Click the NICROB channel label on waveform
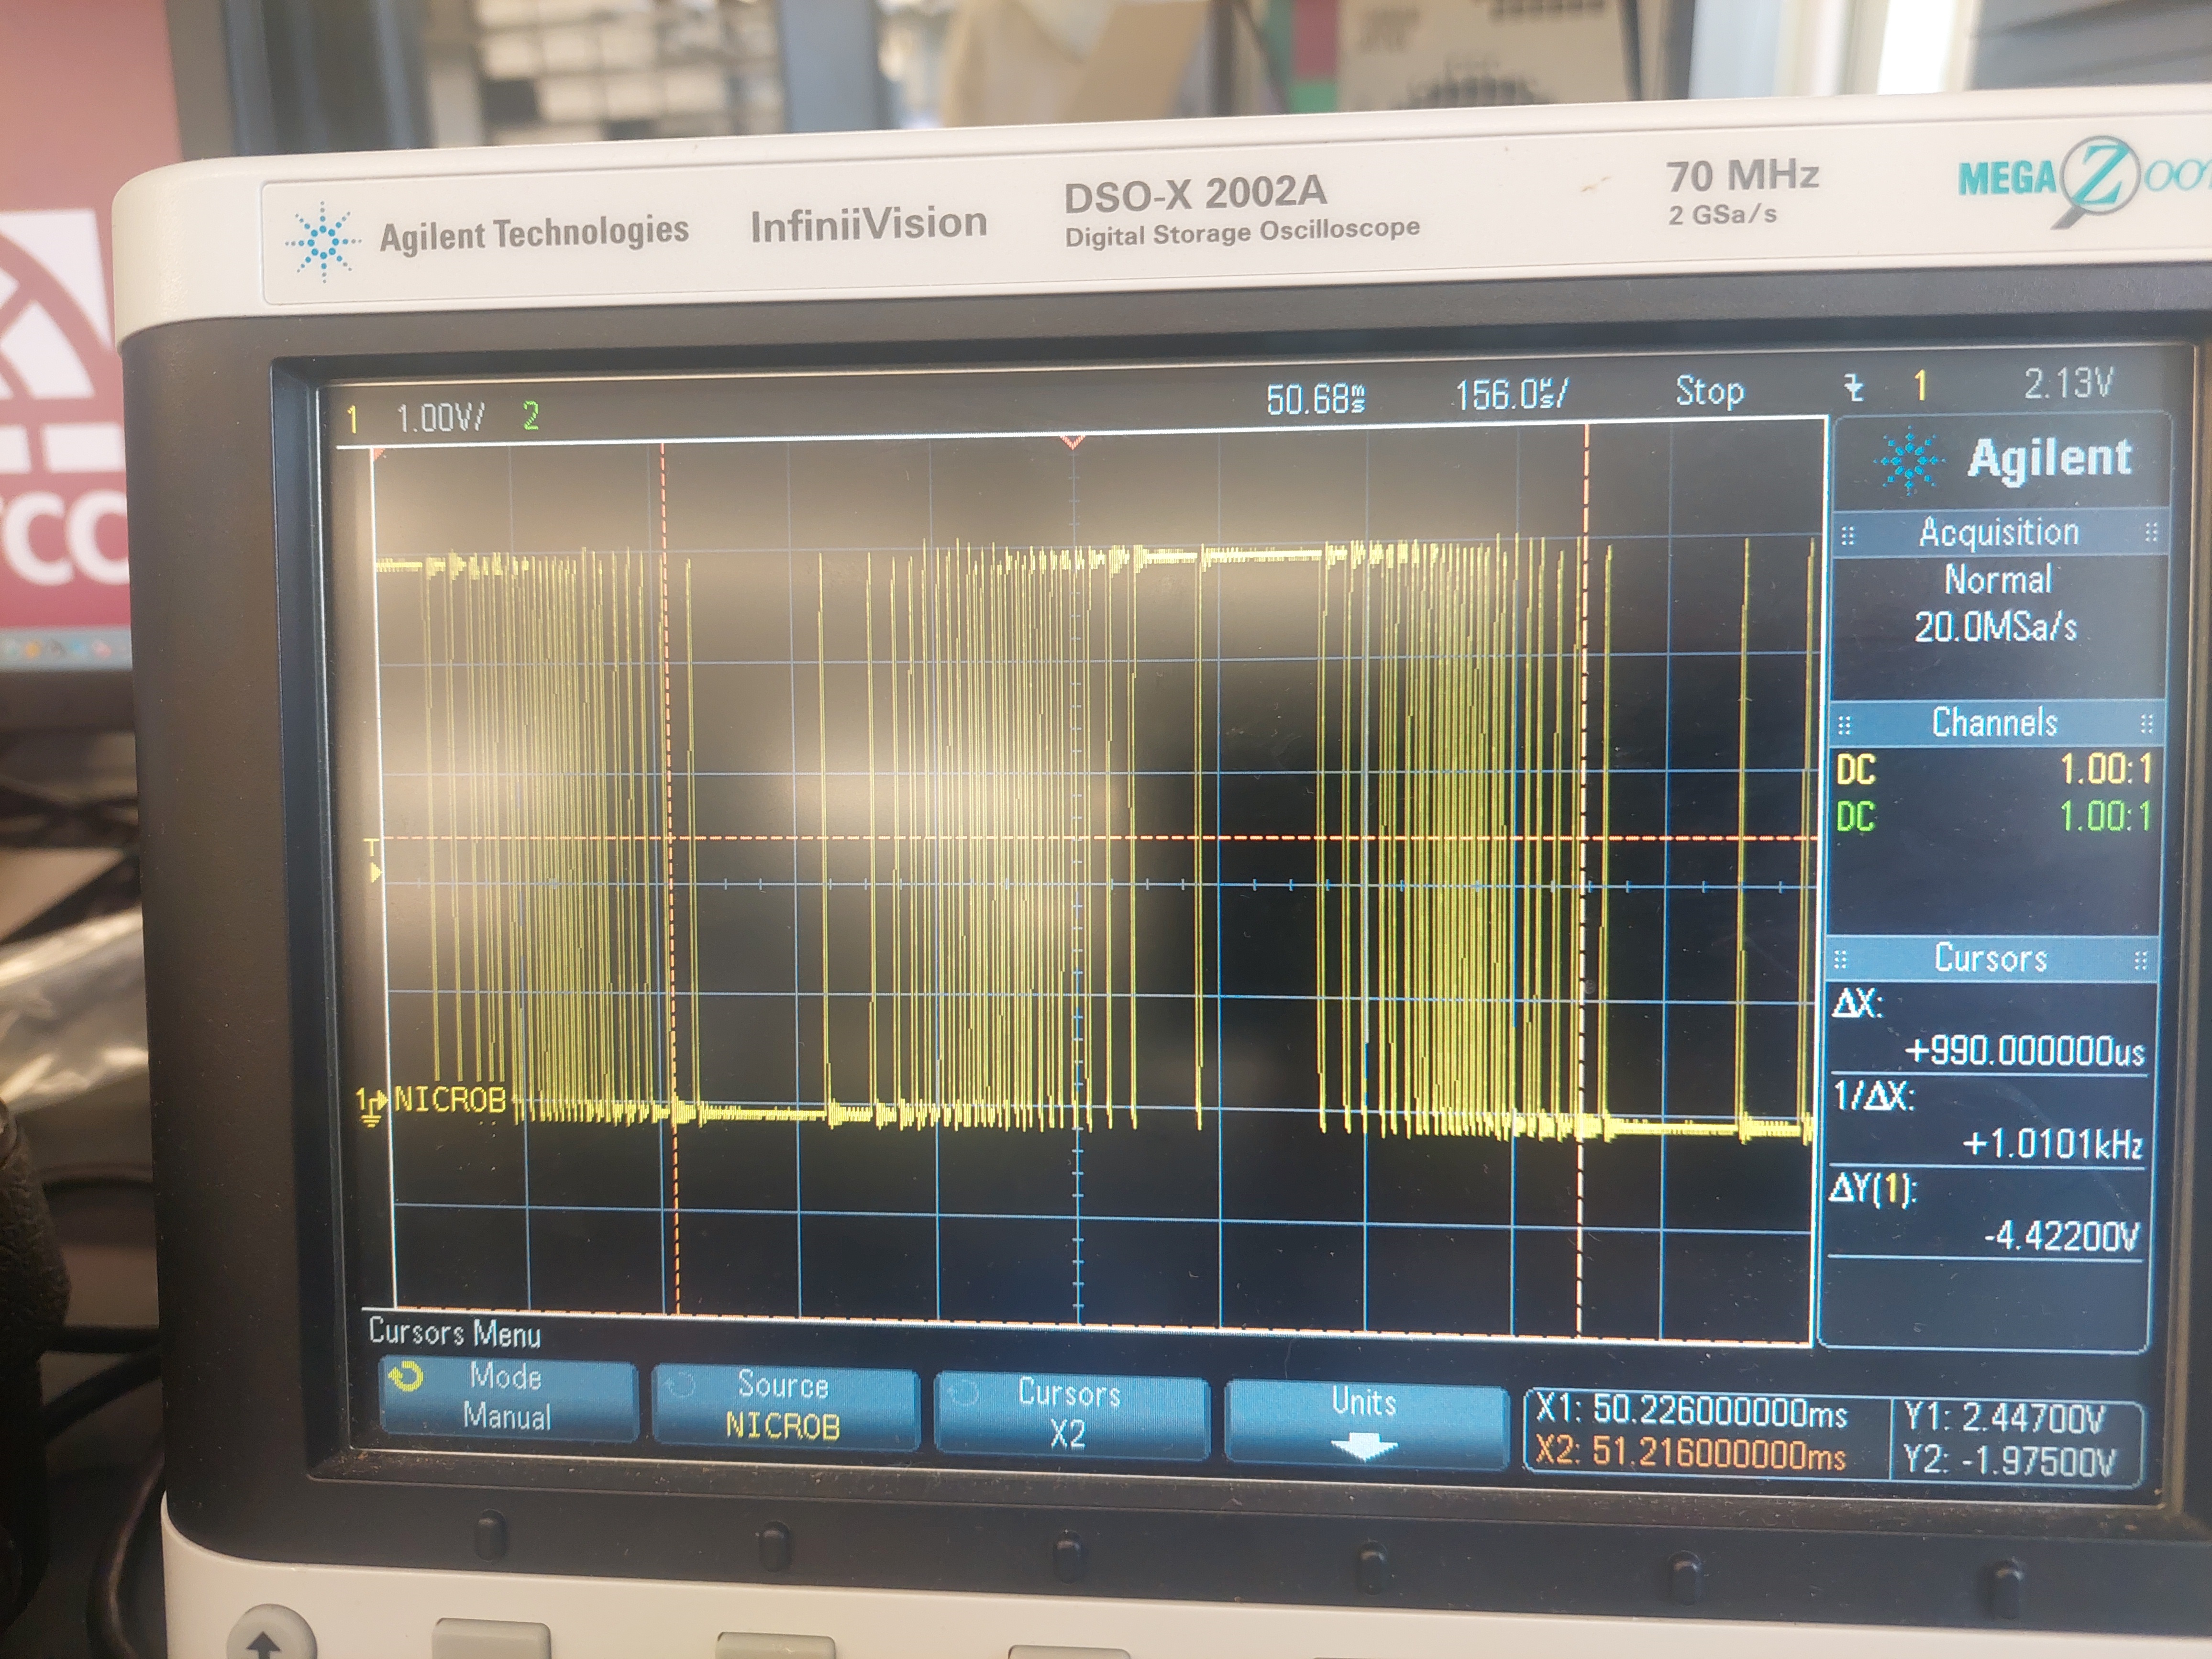 (x=450, y=1100)
